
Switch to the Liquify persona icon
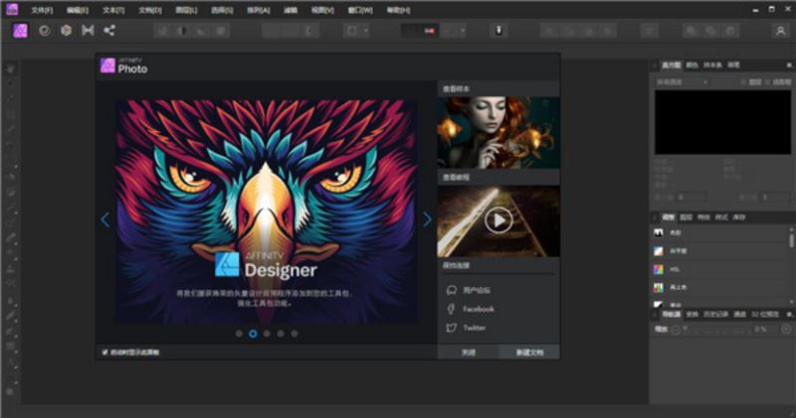[x=45, y=31]
